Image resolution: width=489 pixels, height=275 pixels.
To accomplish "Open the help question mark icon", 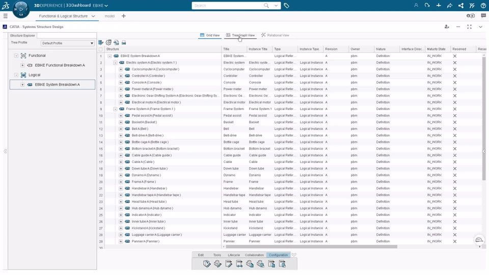I will coord(483,5).
